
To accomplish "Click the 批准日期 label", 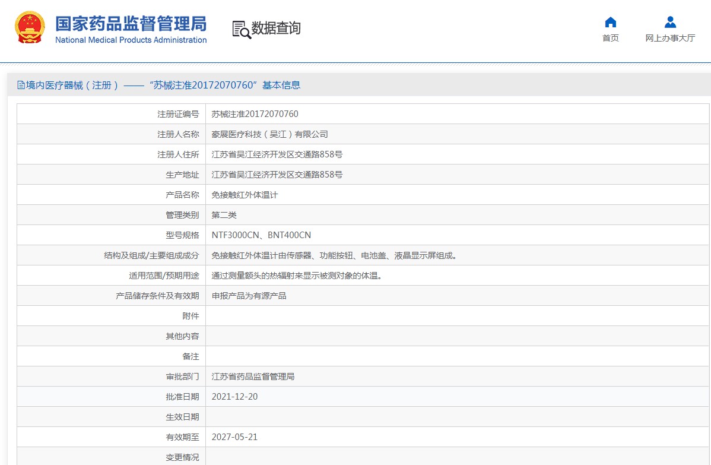I will pyautogui.click(x=182, y=397).
